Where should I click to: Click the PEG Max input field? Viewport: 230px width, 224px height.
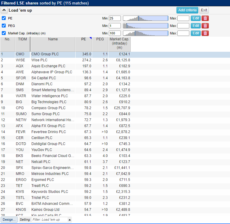[183, 26]
